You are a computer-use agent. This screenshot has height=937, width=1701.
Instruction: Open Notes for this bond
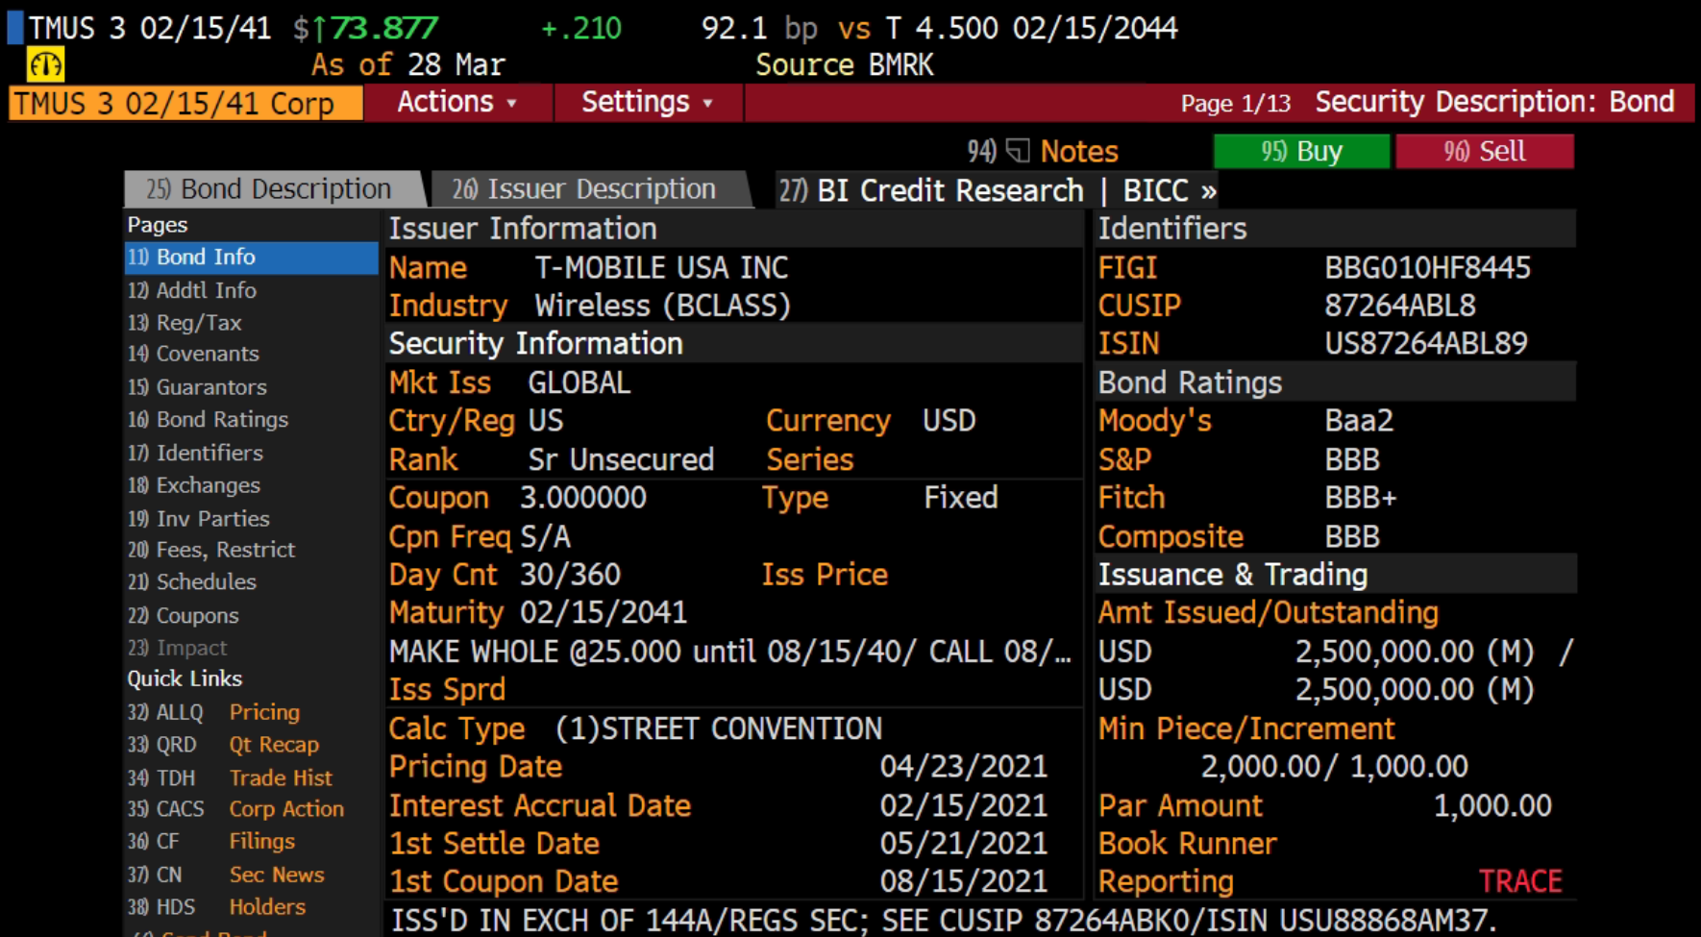click(1079, 151)
